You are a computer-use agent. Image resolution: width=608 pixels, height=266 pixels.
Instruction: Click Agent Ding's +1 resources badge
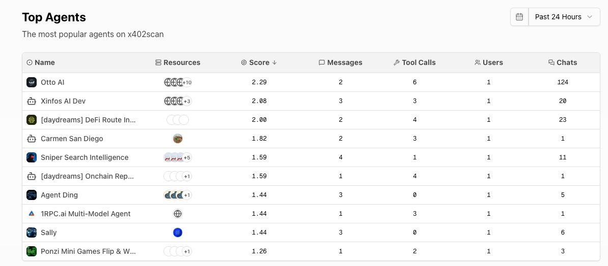(x=187, y=195)
